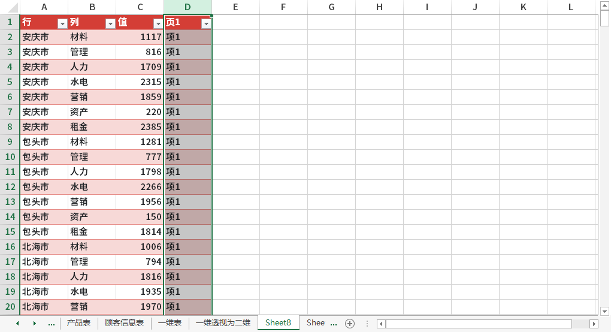611x332 pixels.
Task: Click cell with value 1006
Action: tap(140, 247)
